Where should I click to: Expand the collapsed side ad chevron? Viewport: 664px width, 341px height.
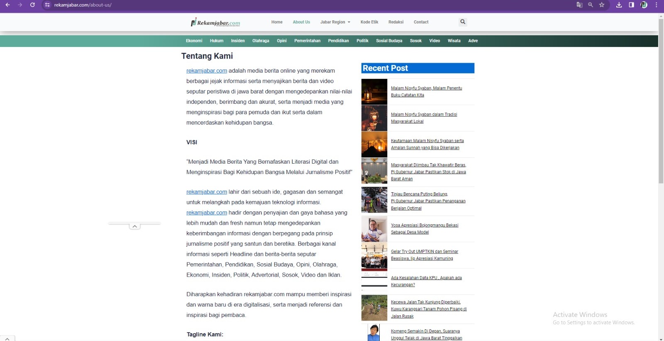click(134, 226)
